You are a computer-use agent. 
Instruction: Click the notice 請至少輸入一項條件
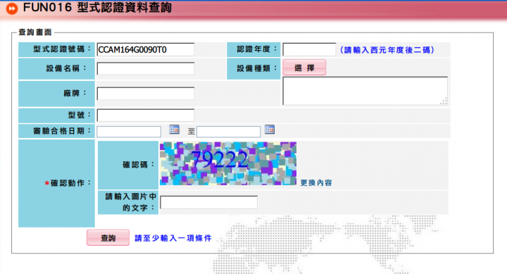pos(173,238)
